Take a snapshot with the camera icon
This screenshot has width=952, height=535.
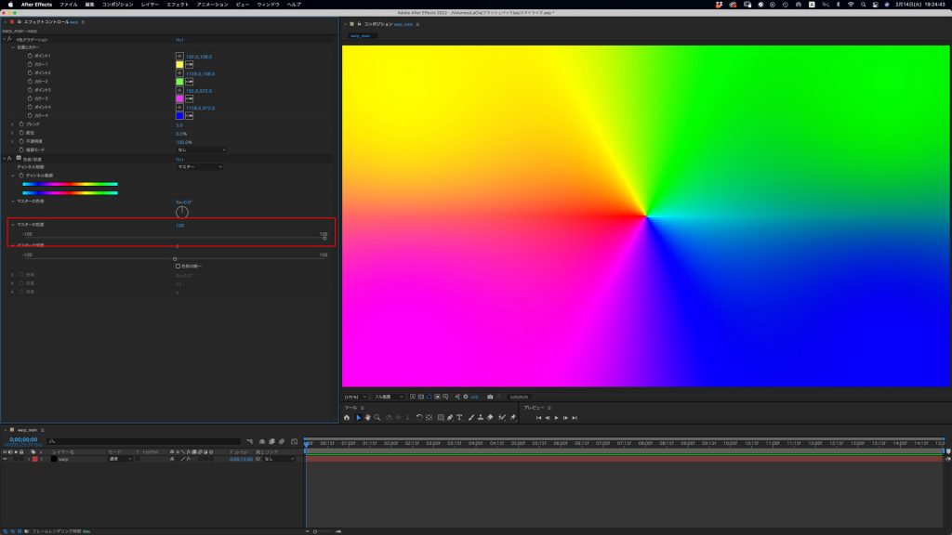490,396
